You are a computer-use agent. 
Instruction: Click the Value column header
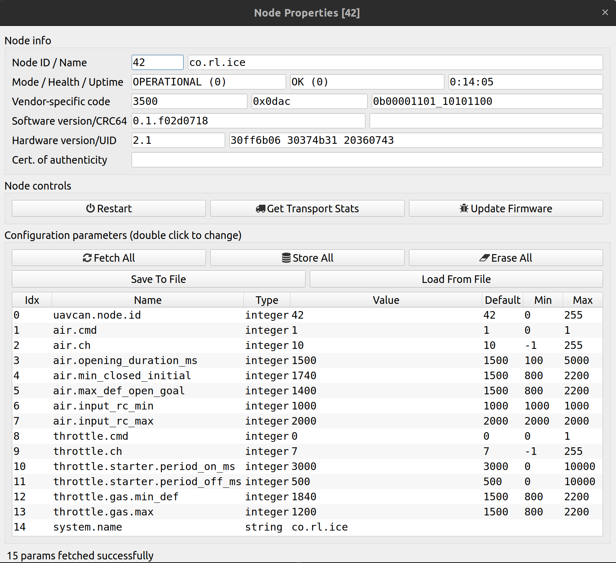[x=386, y=300]
